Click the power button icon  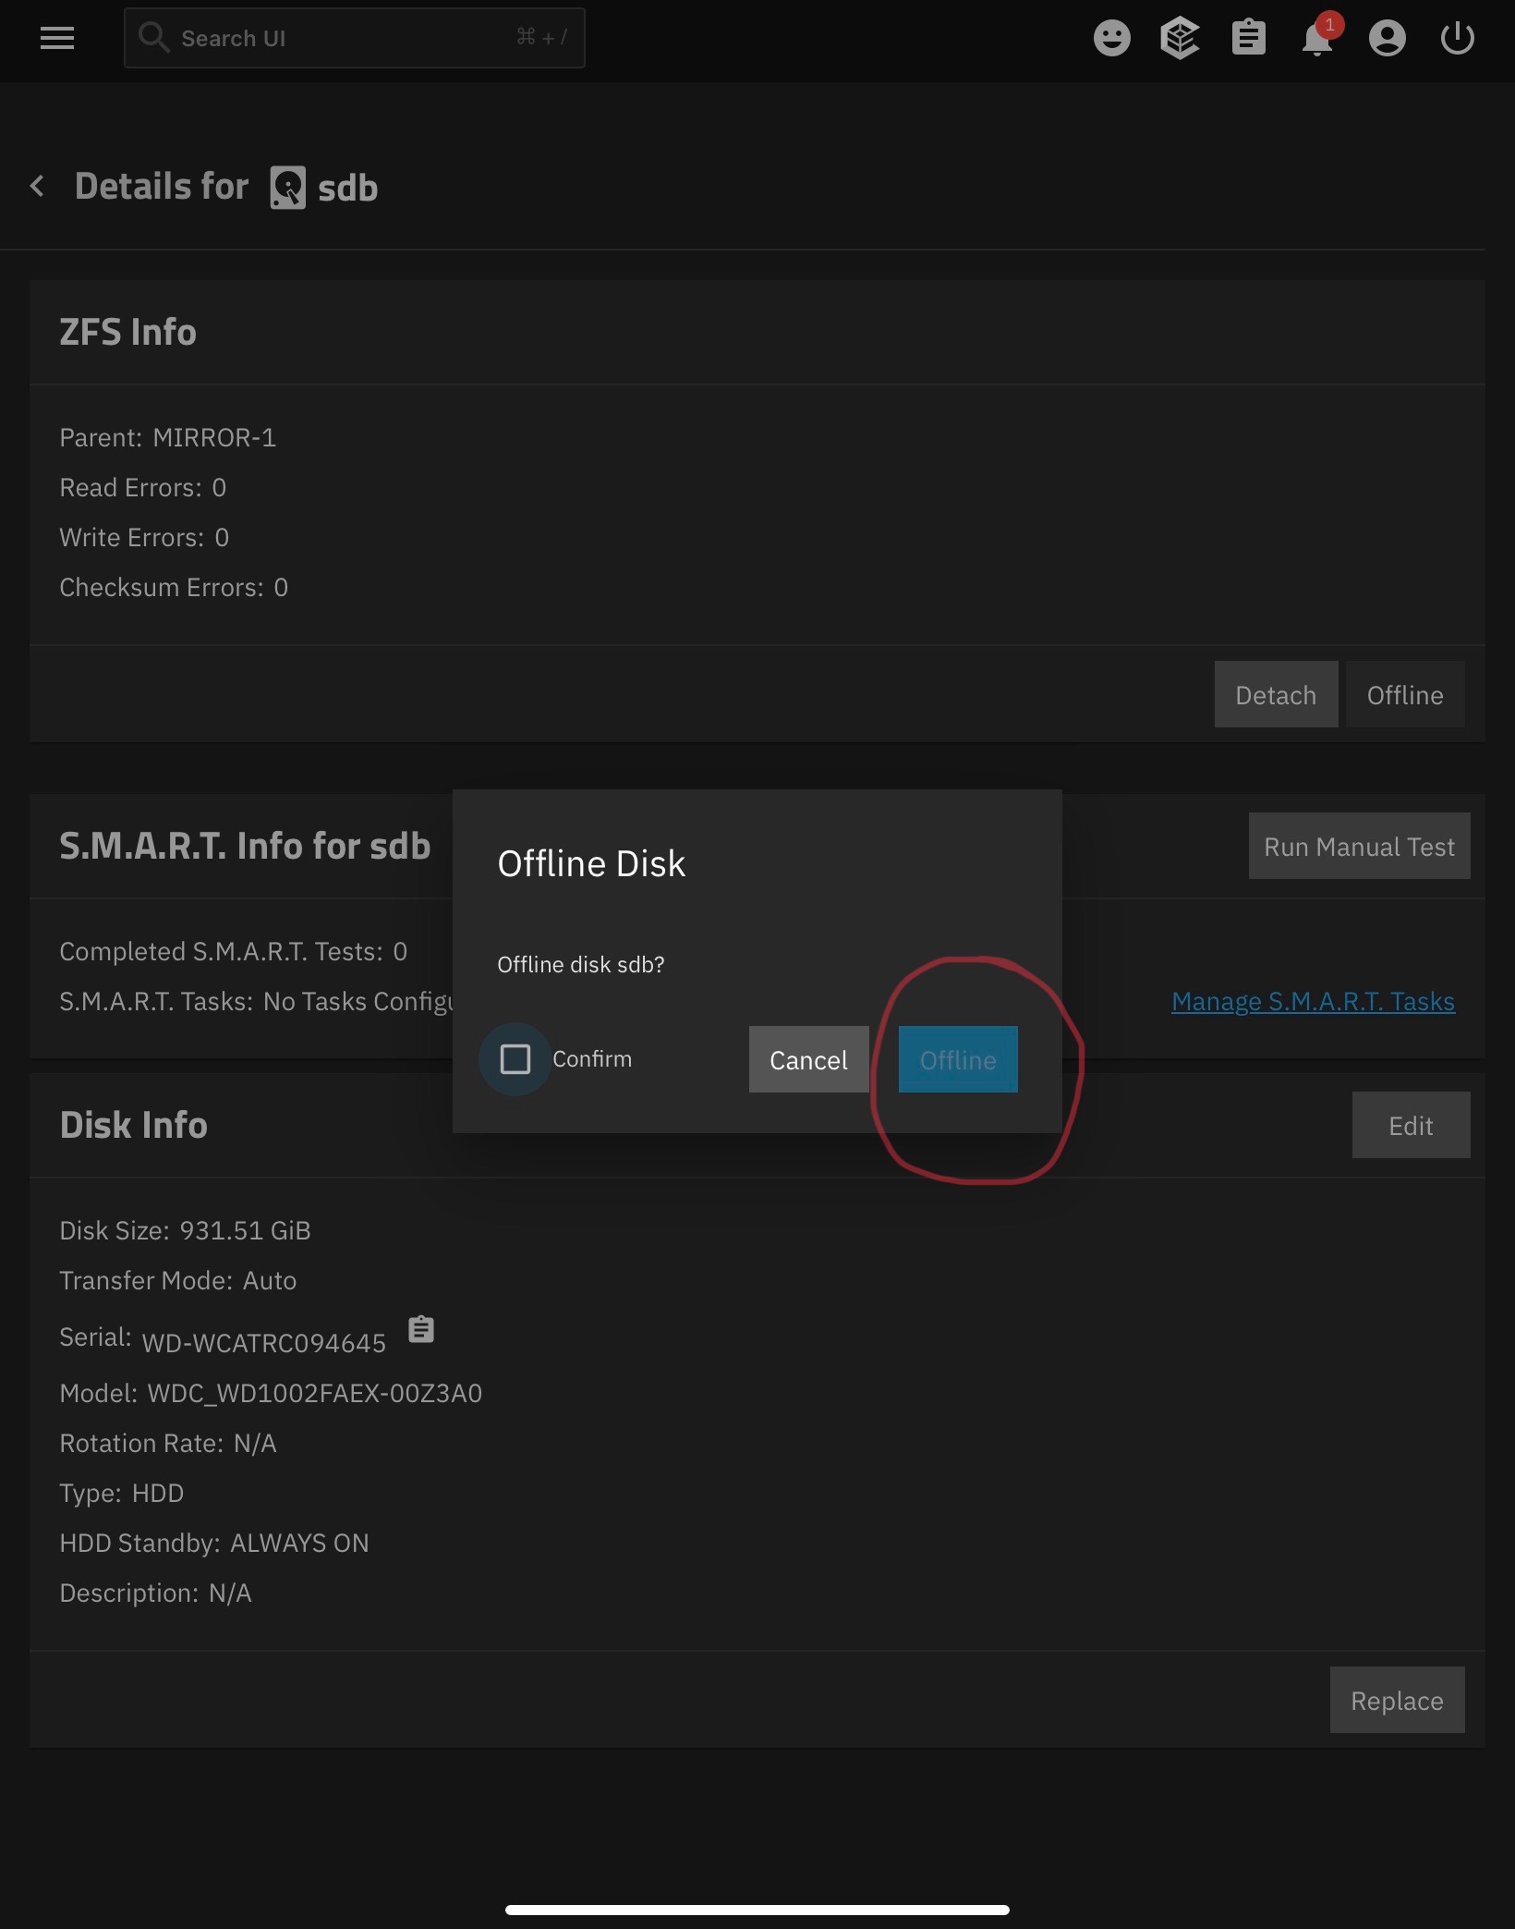click(1457, 38)
